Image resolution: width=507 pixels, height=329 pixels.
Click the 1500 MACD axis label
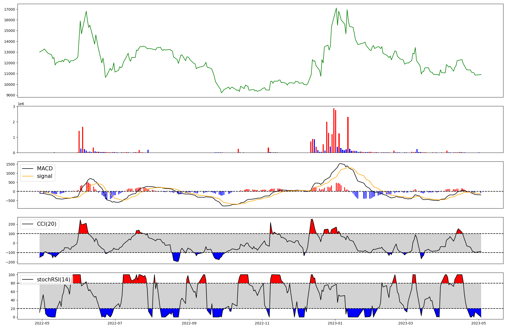coord(10,164)
